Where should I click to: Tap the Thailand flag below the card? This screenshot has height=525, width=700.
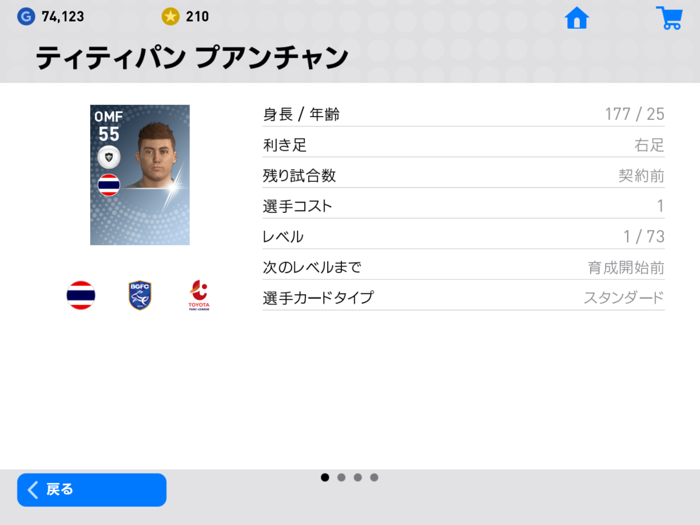[x=81, y=295]
